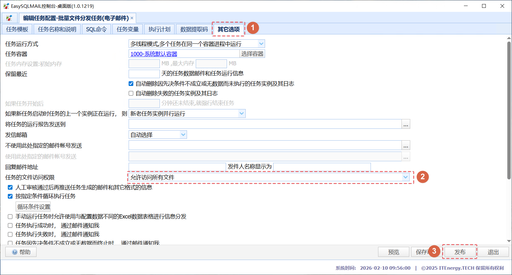
Task: Switch to the SQL命令 tab
Action: [96, 29]
